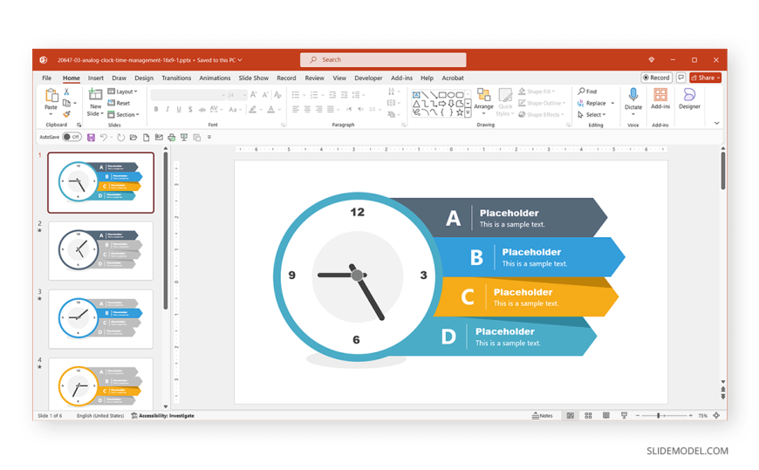Switch to the Transitions tab
Screen dimensions: 759x470
click(176, 78)
